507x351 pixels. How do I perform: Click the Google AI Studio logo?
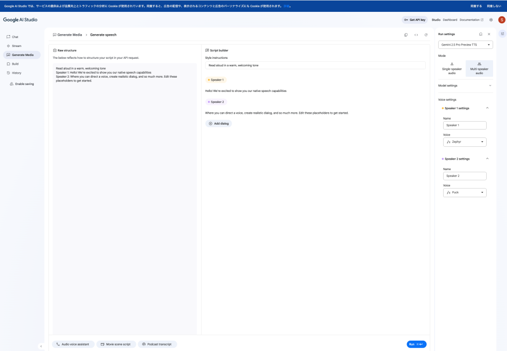coord(20,20)
